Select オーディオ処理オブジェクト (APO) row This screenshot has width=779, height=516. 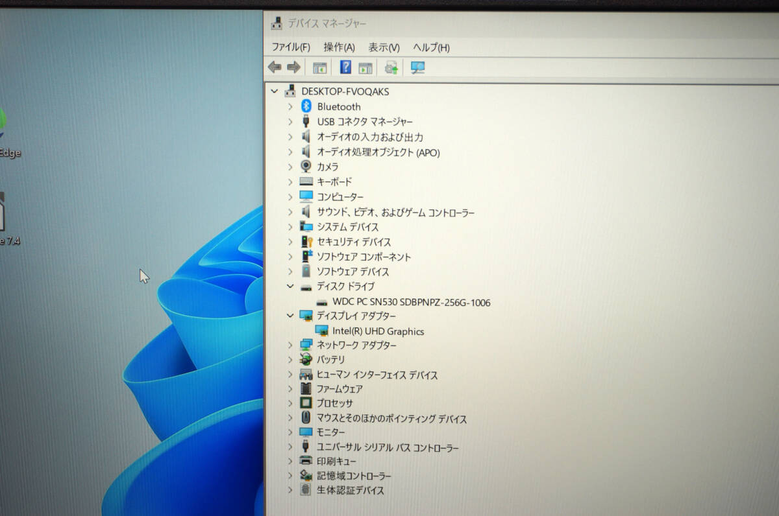[x=378, y=152]
